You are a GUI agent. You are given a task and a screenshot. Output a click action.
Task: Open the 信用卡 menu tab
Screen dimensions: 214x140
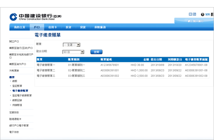(x=53, y=27)
